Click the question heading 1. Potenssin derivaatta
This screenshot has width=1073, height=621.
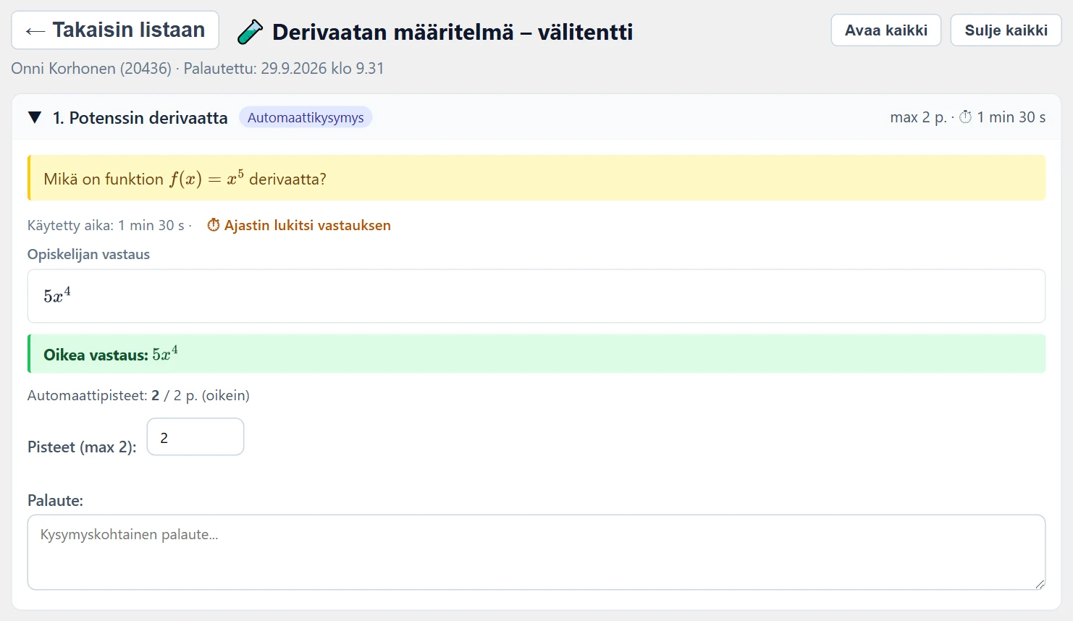140,117
